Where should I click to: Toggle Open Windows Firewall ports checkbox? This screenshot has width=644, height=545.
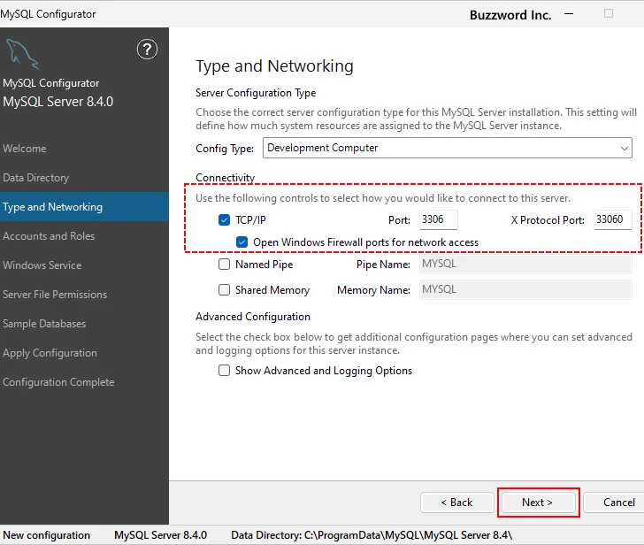click(241, 242)
